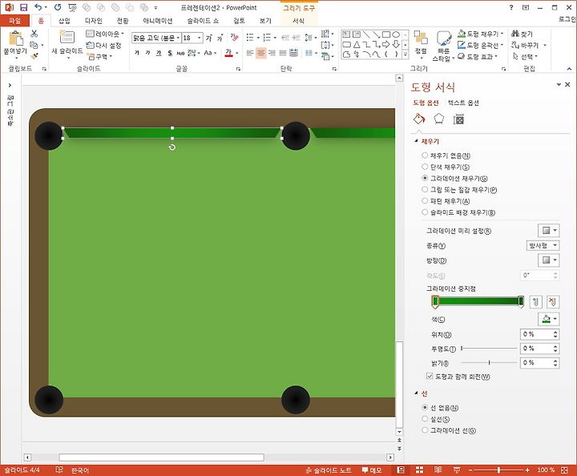Viewport: 577px width, 476px height.
Task: Switch to slide sorter view icon
Action: click(x=419, y=470)
